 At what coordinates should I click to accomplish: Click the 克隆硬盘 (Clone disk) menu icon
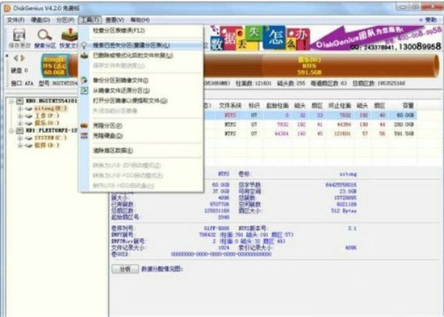click(x=84, y=136)
